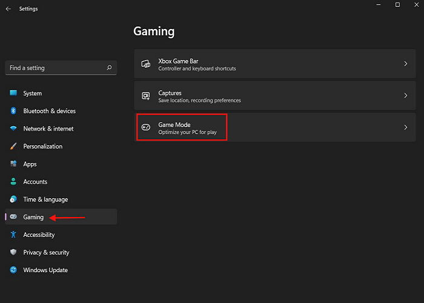
Task: Click 'Controller and keyboard shortcuts' text
Action: click(197, 68)
